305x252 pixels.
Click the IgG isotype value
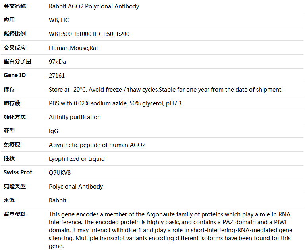53,131
